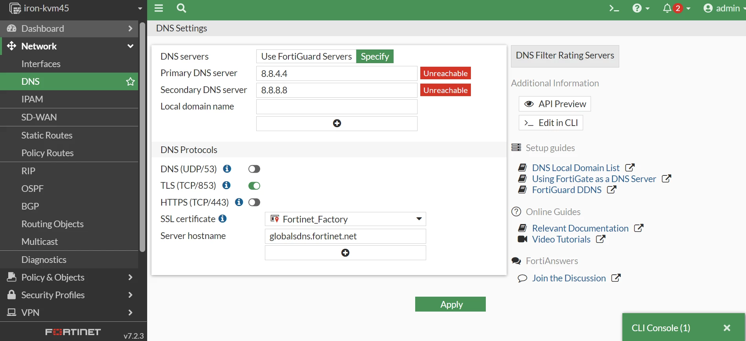Enable the DNS (UDP/53) protocol toggle
Screen dimensions: 746x341
254,169
